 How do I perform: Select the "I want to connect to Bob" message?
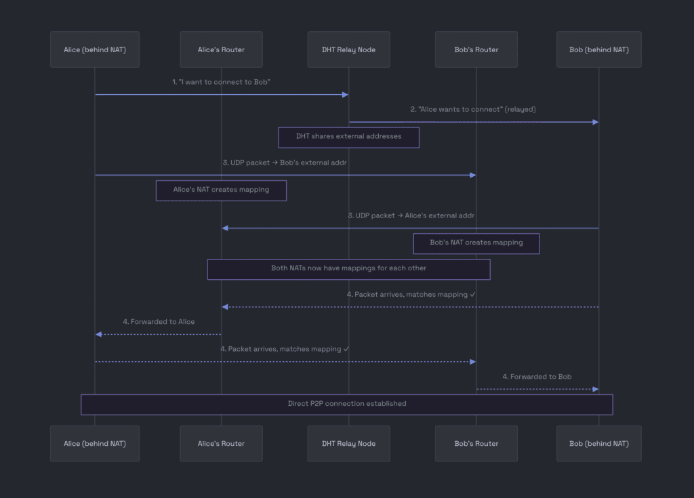click(222, 82)
